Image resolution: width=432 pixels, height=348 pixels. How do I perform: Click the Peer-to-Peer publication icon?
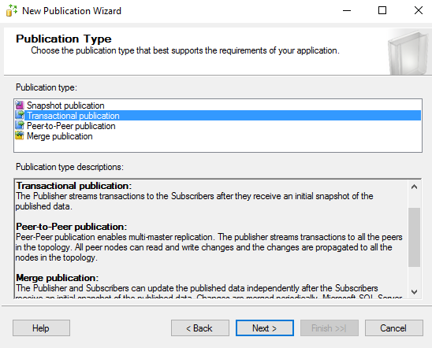coord(20,125)
